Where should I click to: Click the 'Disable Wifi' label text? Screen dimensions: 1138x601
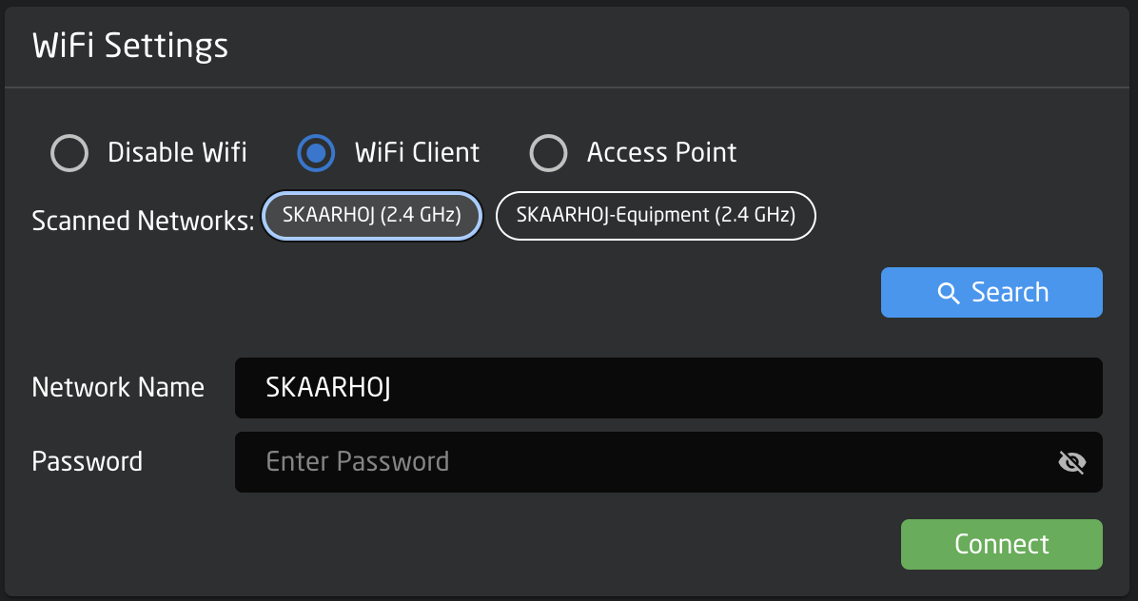(177, 153)
